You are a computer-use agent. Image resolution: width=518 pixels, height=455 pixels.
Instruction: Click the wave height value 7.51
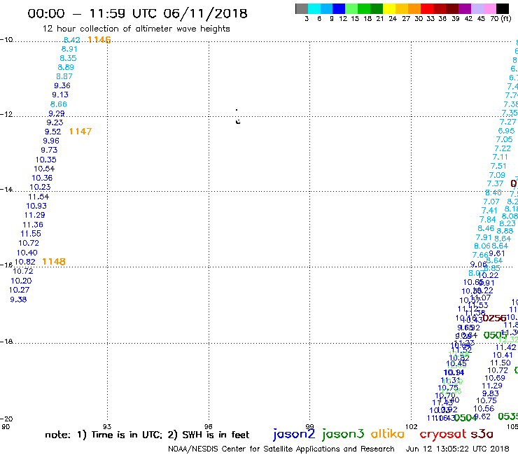(498, 166)
